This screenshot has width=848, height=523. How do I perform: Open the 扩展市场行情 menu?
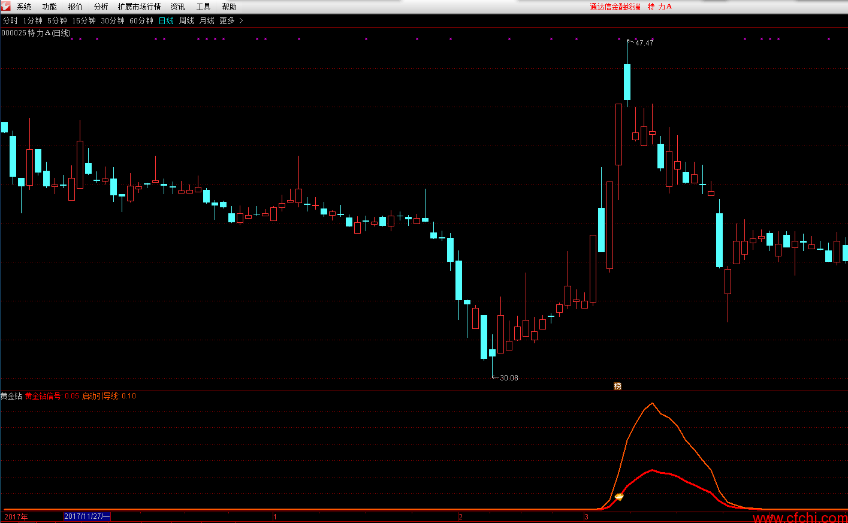click(x=140, y=7)
